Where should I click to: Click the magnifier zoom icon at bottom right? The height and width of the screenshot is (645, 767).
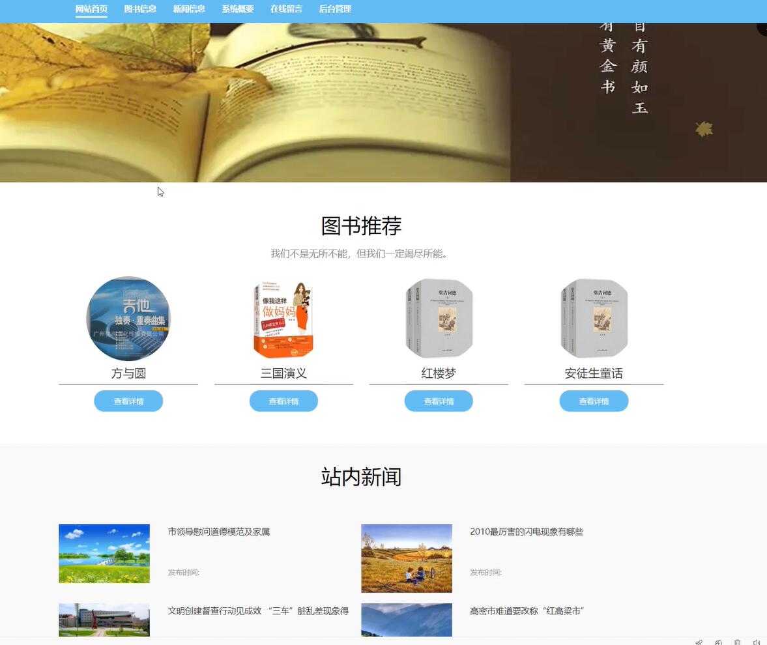pyautogui.click(x=717, y=642)
